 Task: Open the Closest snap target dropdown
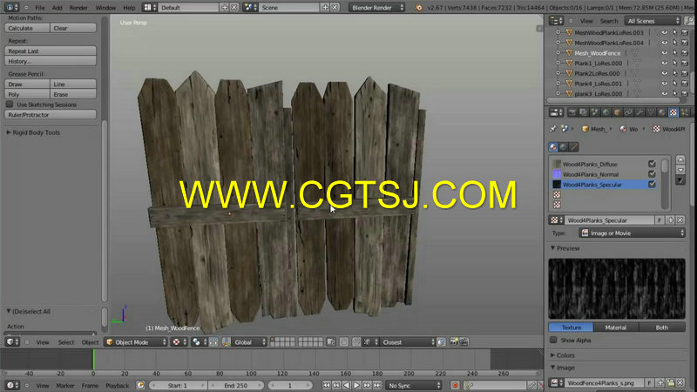click(x=408, y=341)
